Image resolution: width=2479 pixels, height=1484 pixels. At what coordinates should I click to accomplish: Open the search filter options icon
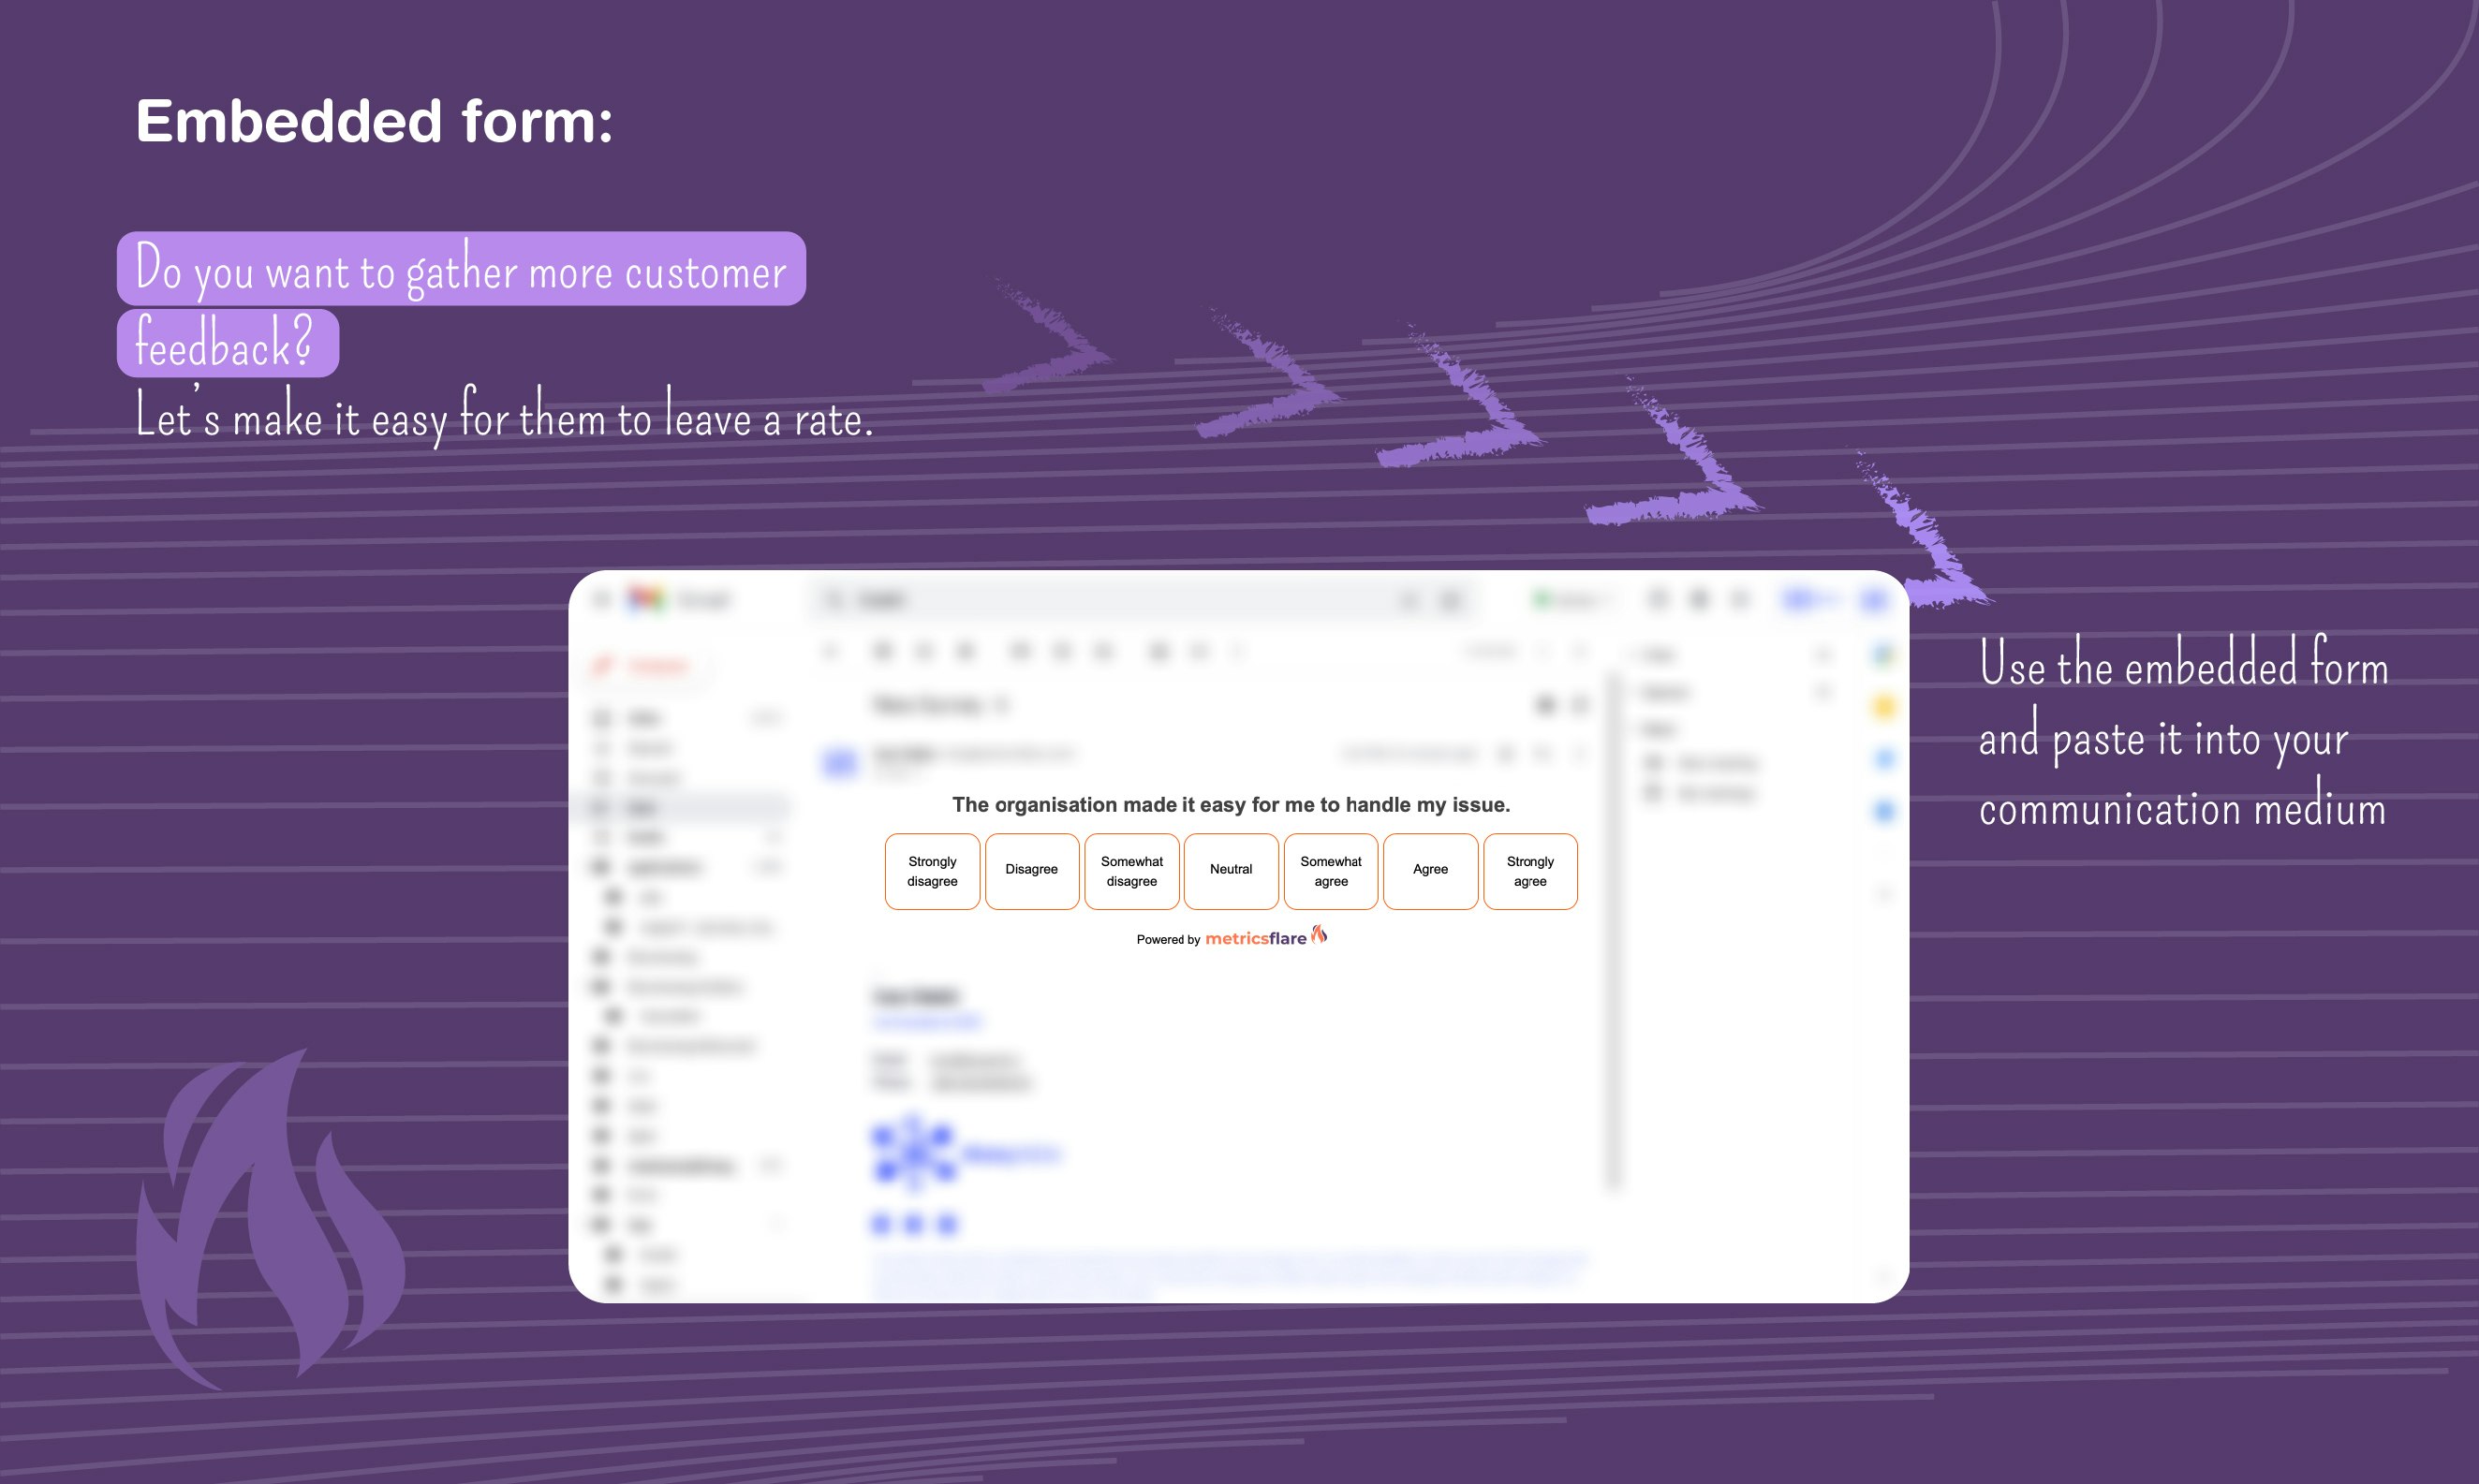[1450, 600]
